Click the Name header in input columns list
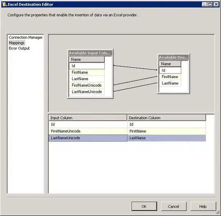 pos(87,59)
